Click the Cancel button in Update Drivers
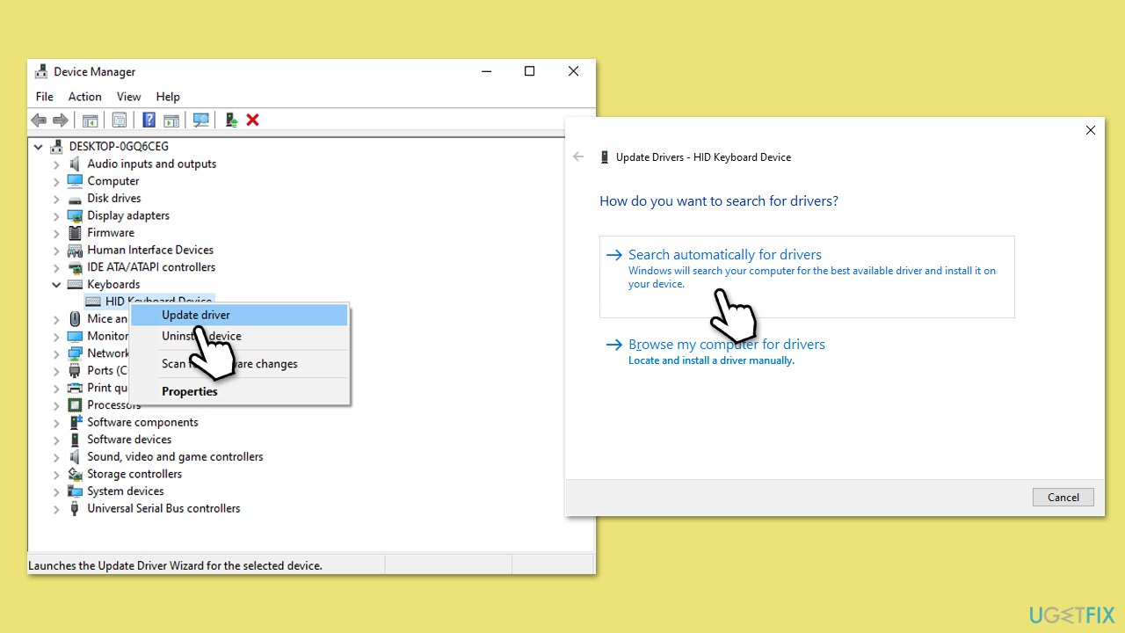Image resolution: width=1125 pixels, height=633 pixels. (1063, 497)
